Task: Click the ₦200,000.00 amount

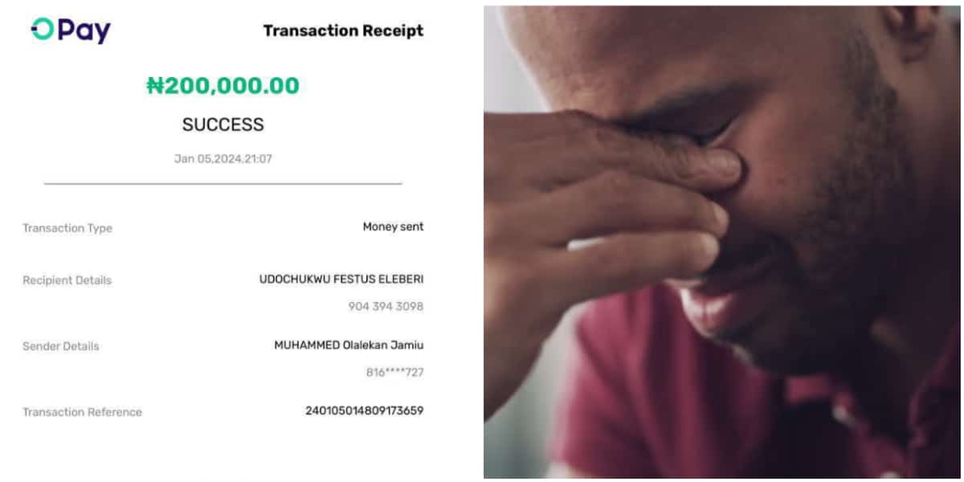Action: 223,85
